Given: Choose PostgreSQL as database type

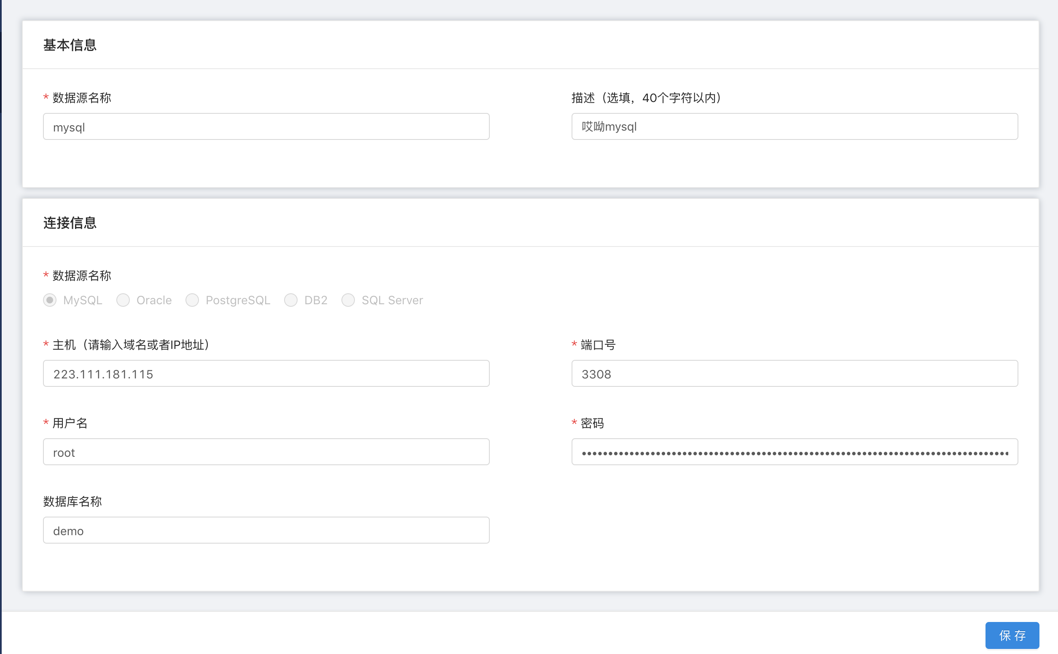Looking at the screenshot, I should pyautogui.click(x=192, y=300).
